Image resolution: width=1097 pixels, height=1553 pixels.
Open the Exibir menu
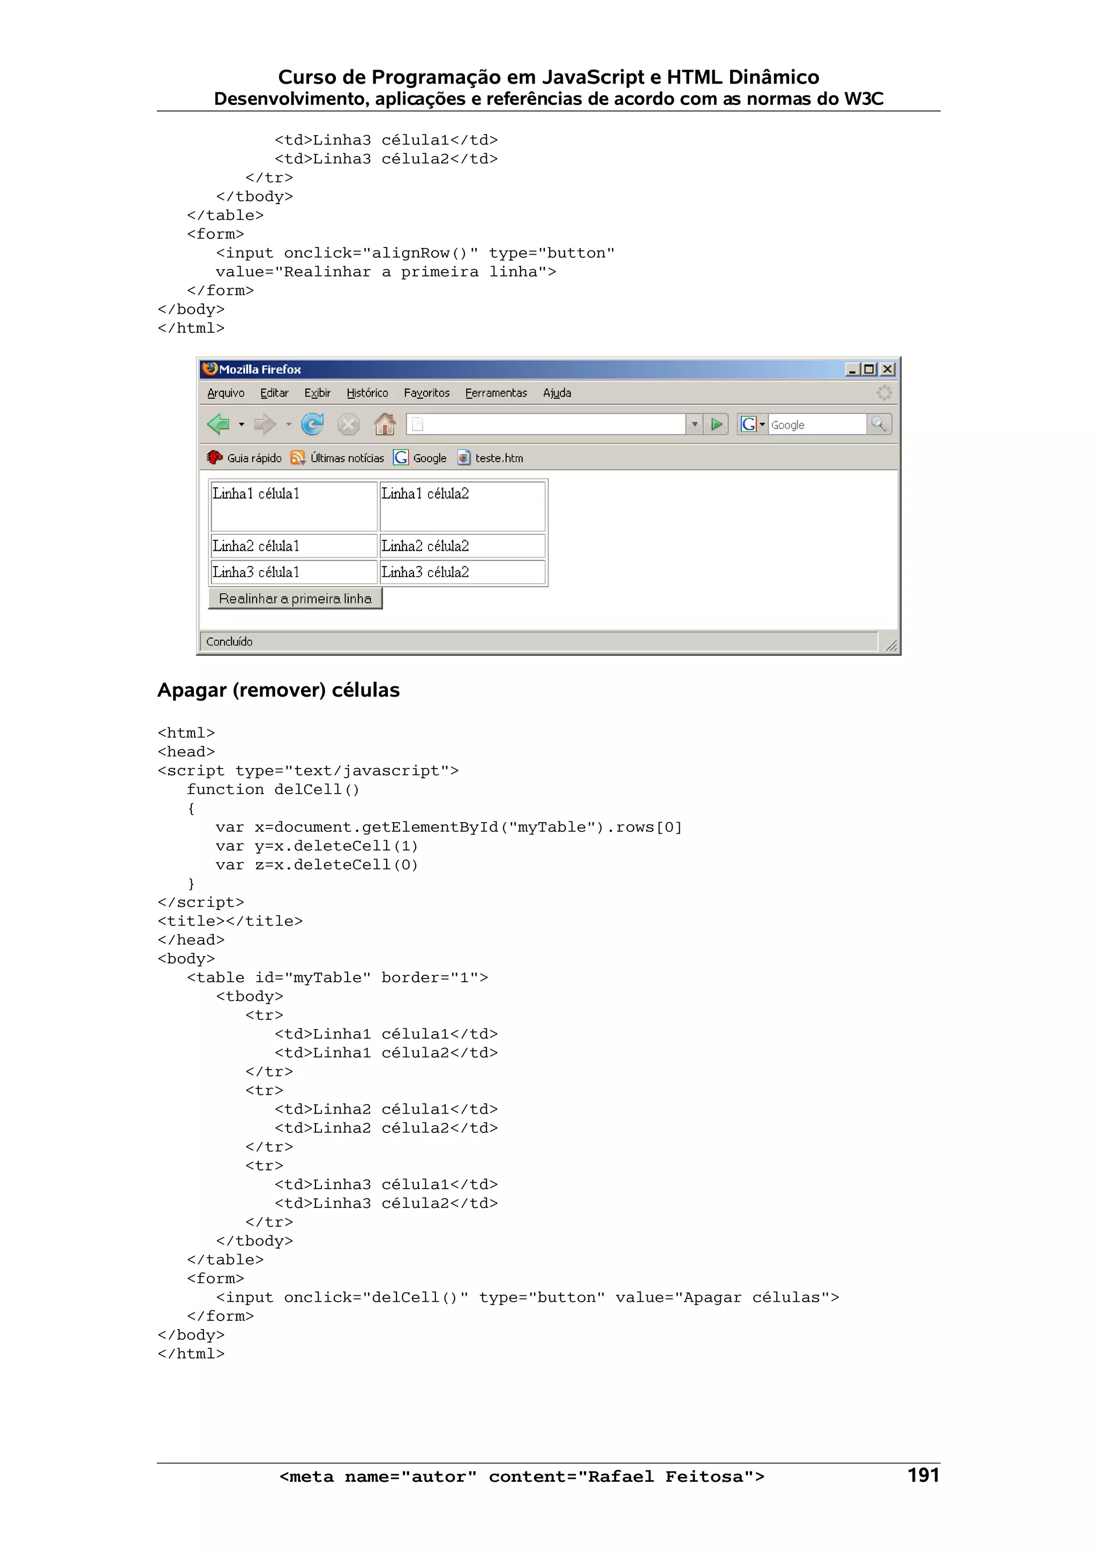coord(317,393)
